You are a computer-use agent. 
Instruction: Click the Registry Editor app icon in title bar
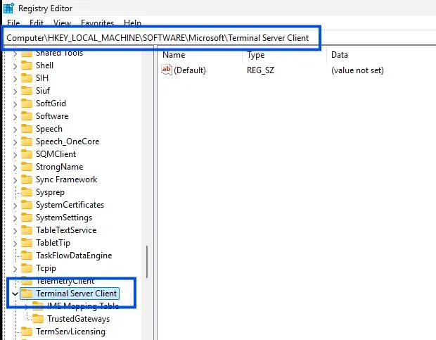(x=8, y=8)
